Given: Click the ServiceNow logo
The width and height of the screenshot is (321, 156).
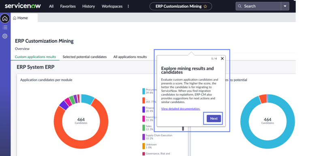Looking at the screenshot, I should [x=23, y=6].
